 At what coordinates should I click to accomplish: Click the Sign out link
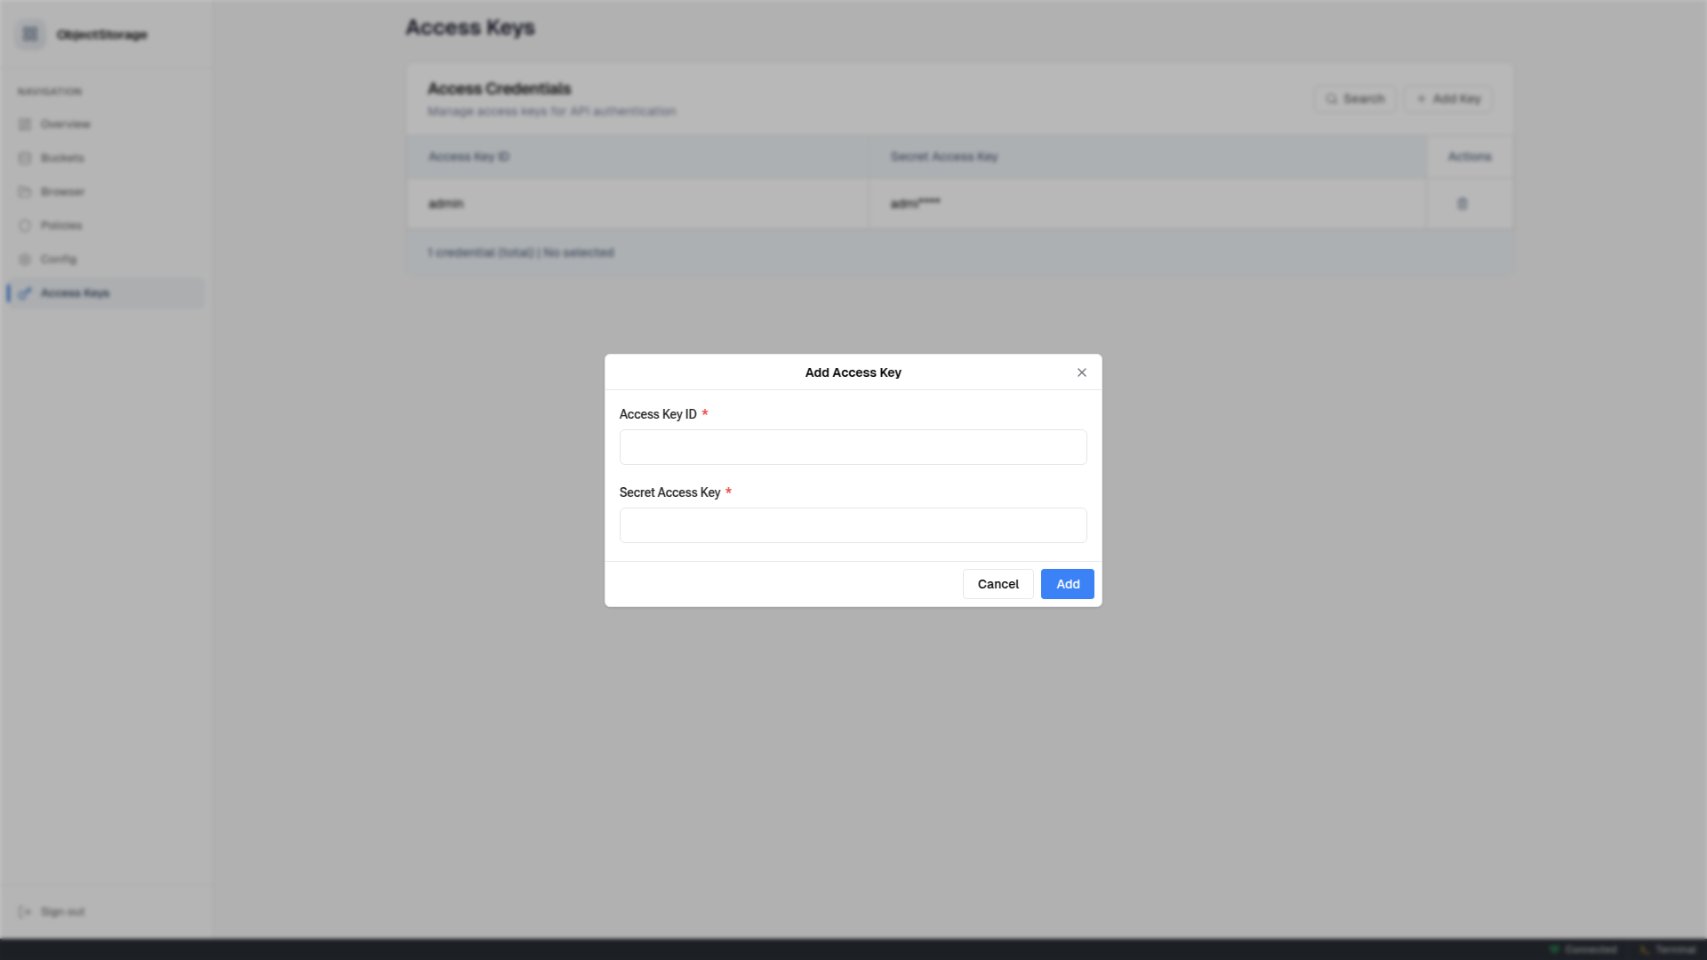pos(61,911)
